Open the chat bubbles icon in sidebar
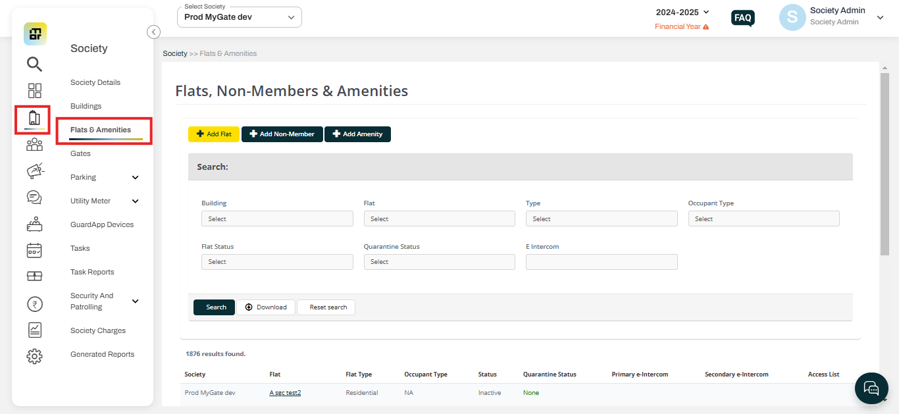The height and width of the screenshot is (414, 899). 34,197
